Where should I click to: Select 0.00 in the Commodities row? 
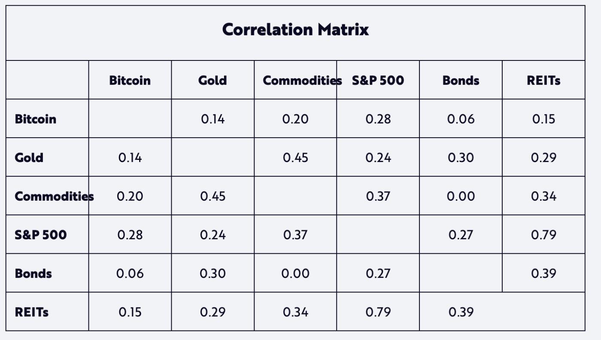[x=461, y=196]
